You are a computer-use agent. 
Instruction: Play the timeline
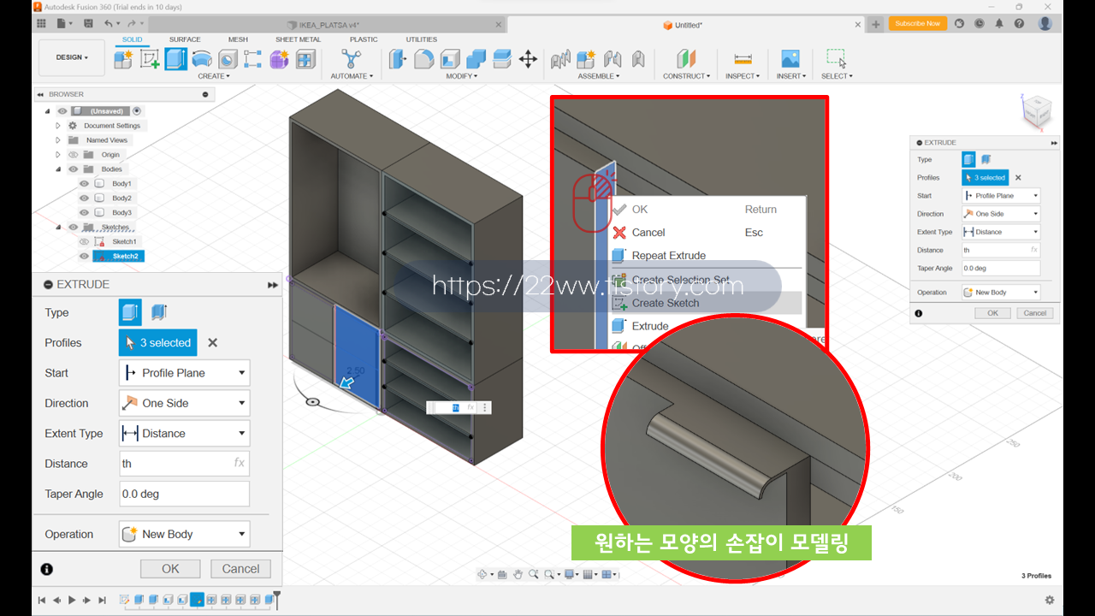[x=72, y=601]
